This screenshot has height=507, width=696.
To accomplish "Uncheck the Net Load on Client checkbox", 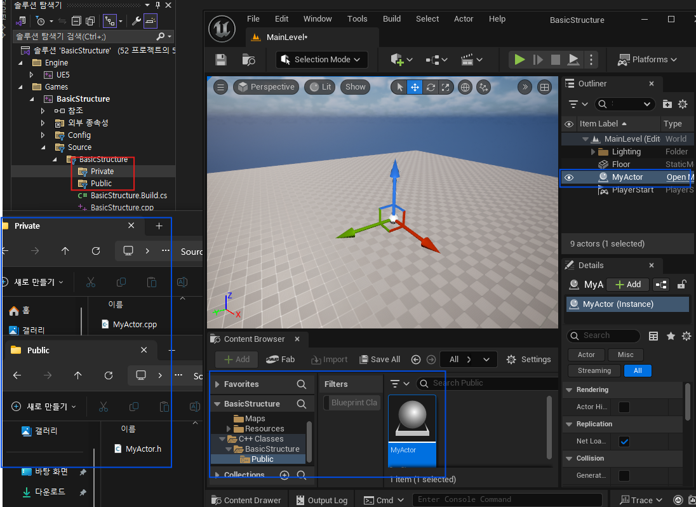I will 624,442.
